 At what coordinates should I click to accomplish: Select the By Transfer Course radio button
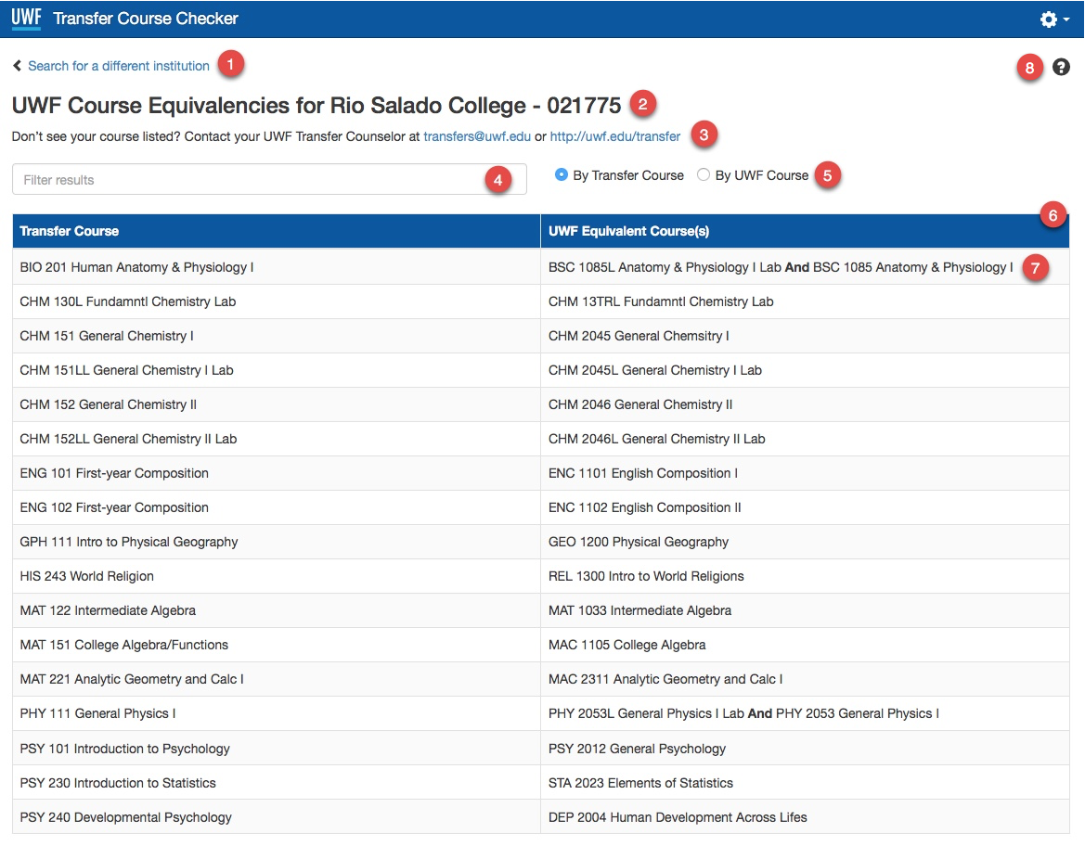tap(562, 175)
